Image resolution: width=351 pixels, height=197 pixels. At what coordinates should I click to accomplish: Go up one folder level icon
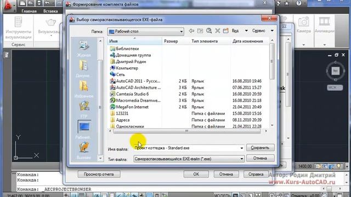200,31
